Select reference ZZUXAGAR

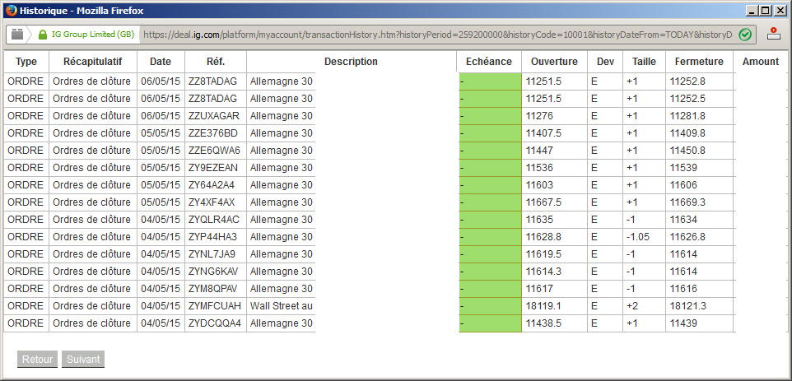coord(214,116)
